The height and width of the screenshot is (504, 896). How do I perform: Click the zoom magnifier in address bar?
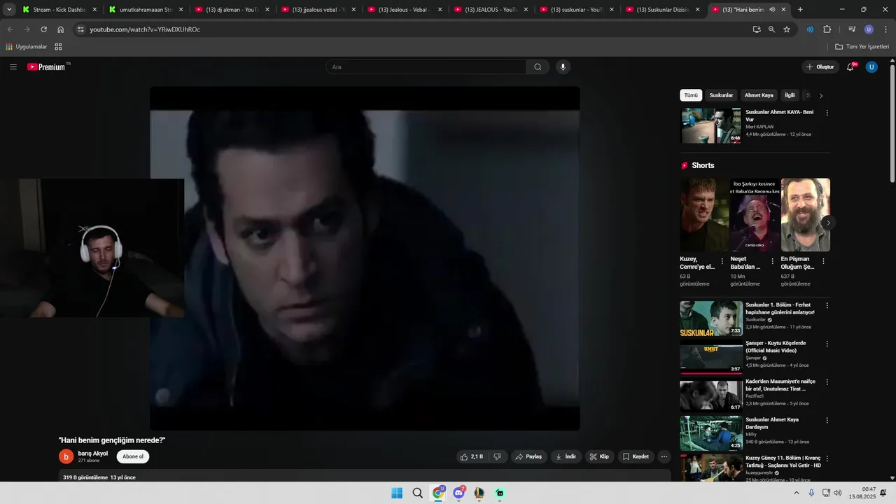(771, 29)
